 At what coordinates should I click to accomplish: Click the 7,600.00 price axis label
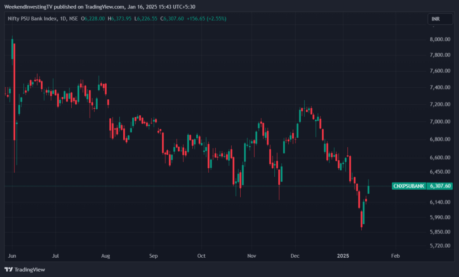440,71
